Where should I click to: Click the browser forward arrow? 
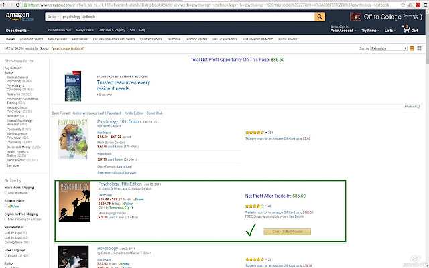click(x=11, y=5)
